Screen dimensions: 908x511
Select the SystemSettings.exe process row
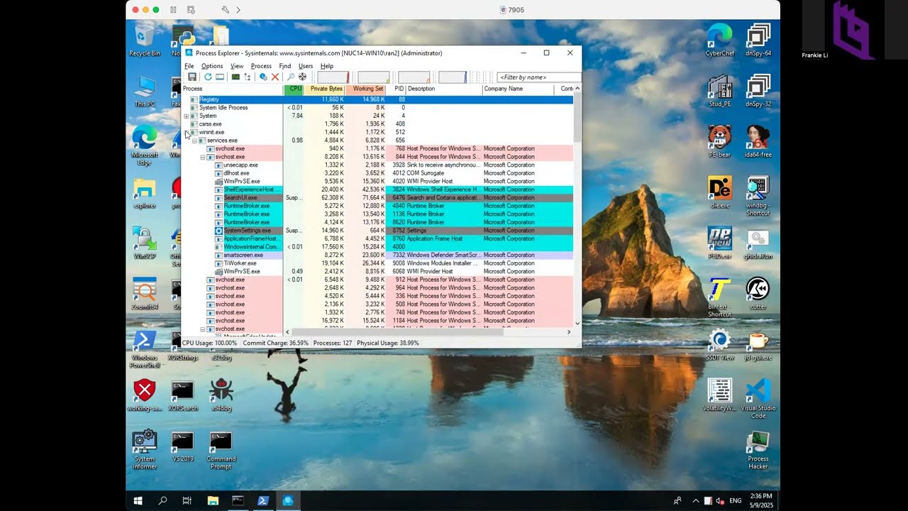pos(377,231)
